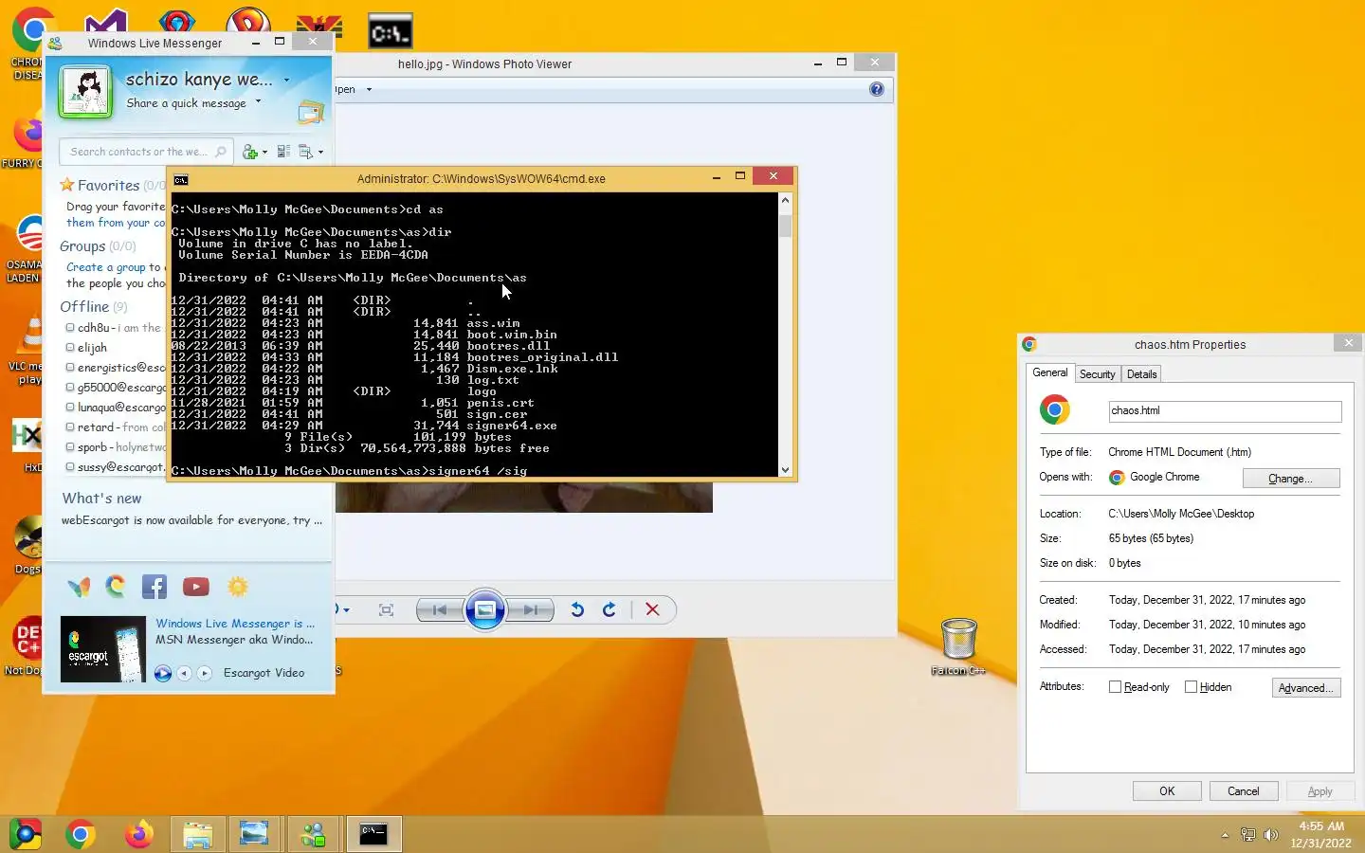Click the YouTube icon in Messenger

point(196,587)
